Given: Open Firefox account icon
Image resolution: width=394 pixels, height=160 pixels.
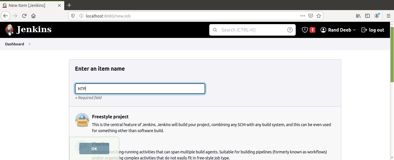Looking at the screenshot, I should (377, 16).
